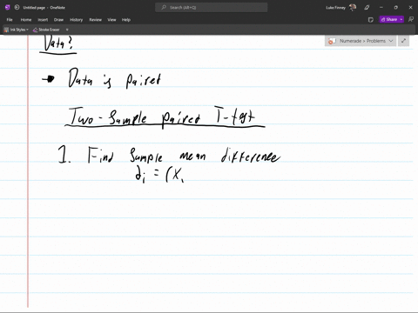
Task: Open the Help tab
Action: (126, 20)
